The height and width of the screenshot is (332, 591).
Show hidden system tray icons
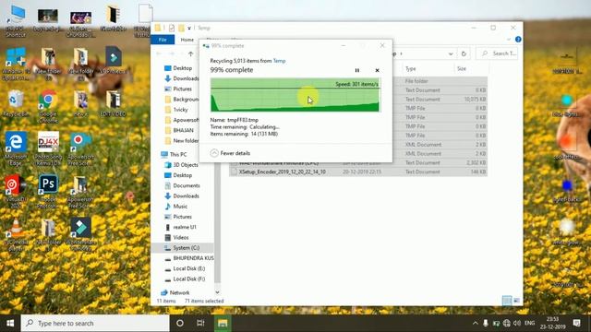coord(475,324)
